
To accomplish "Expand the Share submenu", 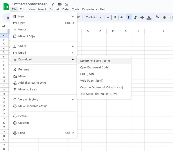I will coord(44,46).
